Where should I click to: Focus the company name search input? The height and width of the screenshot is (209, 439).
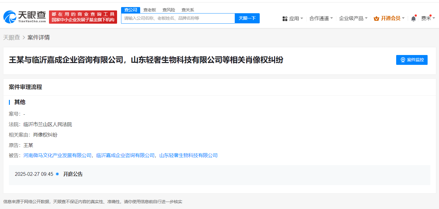(x=178, y=18)
